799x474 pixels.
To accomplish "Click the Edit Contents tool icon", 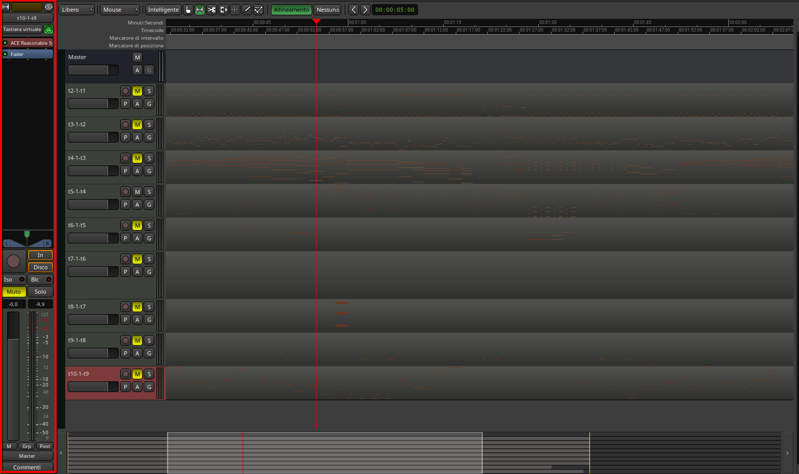I will point(259,10).
